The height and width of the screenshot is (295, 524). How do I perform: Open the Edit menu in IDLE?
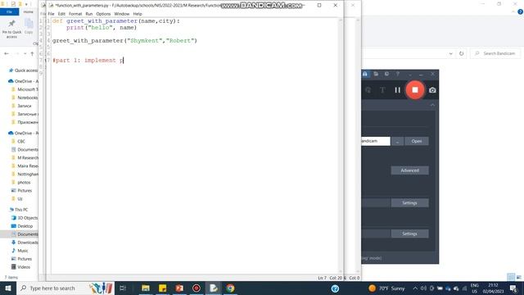coord(61,14)
